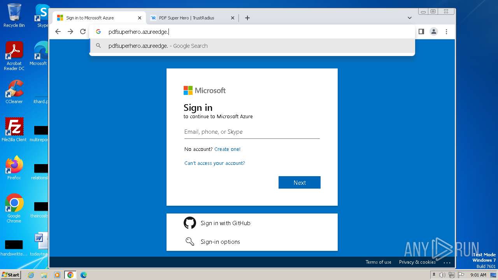The height and width of the screenshot is (280, 498).
Task: Click the footer ellipsis more options
Action: (x=447, y=262)
